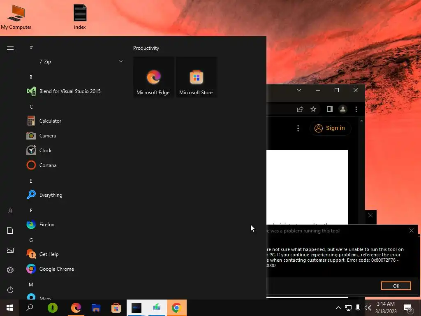Open the clock showing 3:14 AM
This screenshot has height=316, width=421.
click(386, 308)
